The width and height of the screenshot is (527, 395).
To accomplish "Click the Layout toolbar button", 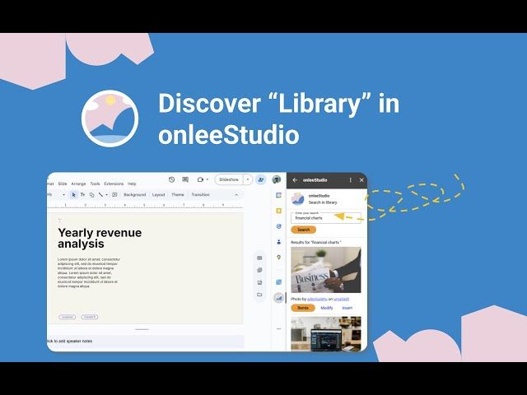I will pos(159,195).
